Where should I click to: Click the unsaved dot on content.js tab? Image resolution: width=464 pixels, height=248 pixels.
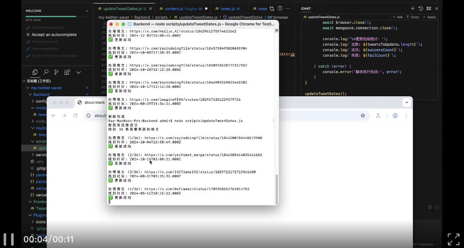206,8
